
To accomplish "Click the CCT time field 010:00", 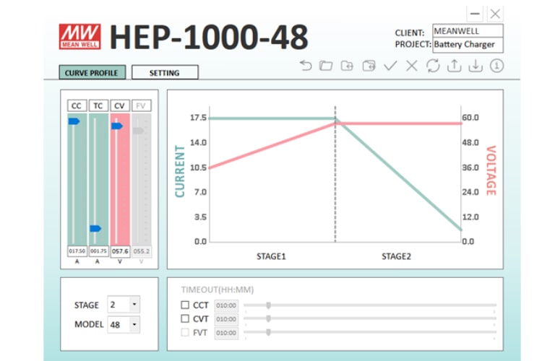I will 226,305.
